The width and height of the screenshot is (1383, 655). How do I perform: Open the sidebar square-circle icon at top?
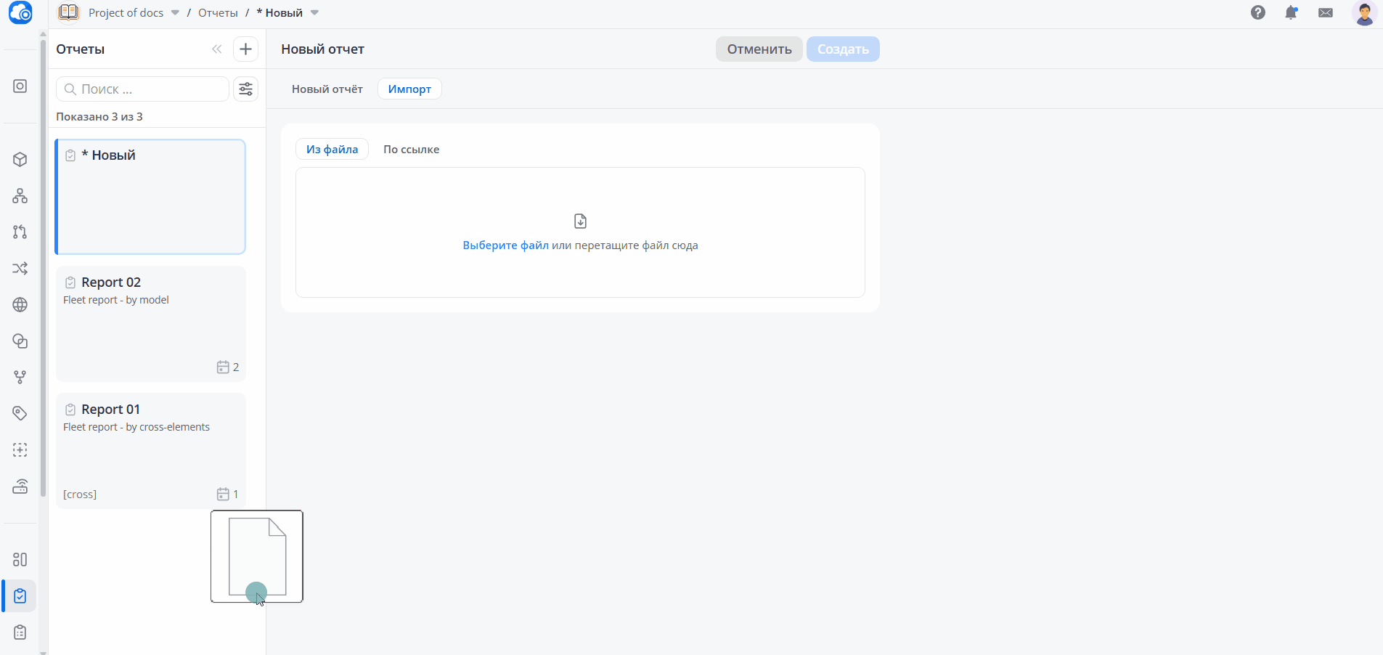(x=20, y=86)
